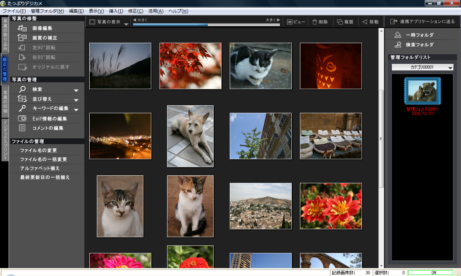Image resolution: width=461 pixels, height=276 pixels.
Task: Open コメントの編集 note icon
Action: [x=22, y=128]
